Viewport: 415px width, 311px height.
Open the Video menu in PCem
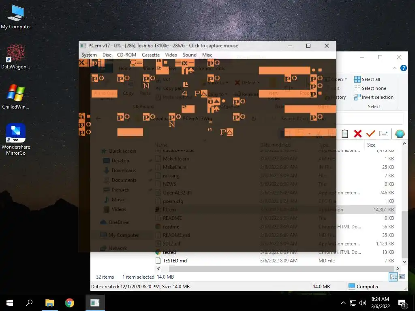pyautogui.click(x=171, y=55)
